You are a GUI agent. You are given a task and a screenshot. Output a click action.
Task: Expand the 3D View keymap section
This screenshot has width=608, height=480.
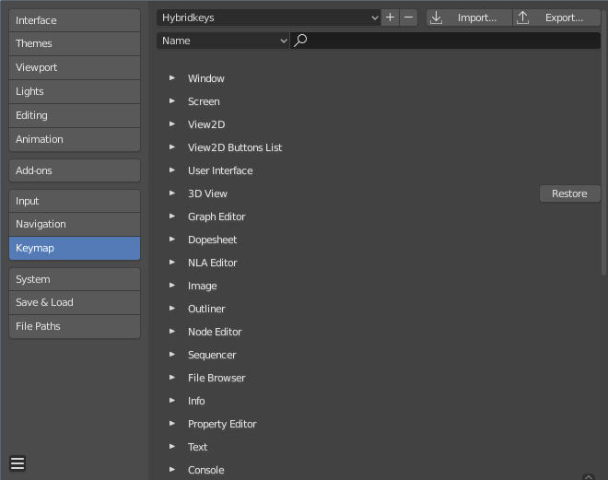coord(172,193)
